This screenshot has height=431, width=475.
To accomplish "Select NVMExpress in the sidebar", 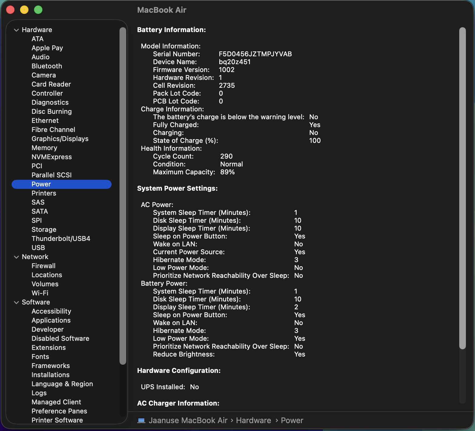I will coord(52,157).
